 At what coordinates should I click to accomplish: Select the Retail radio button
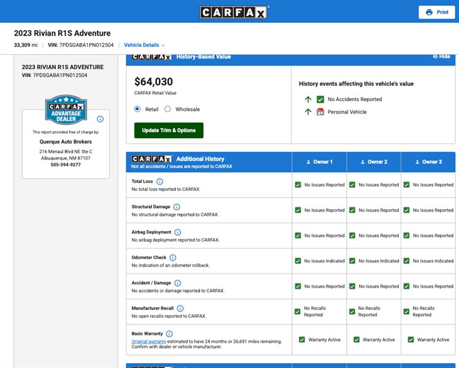[x=137, y=109]
